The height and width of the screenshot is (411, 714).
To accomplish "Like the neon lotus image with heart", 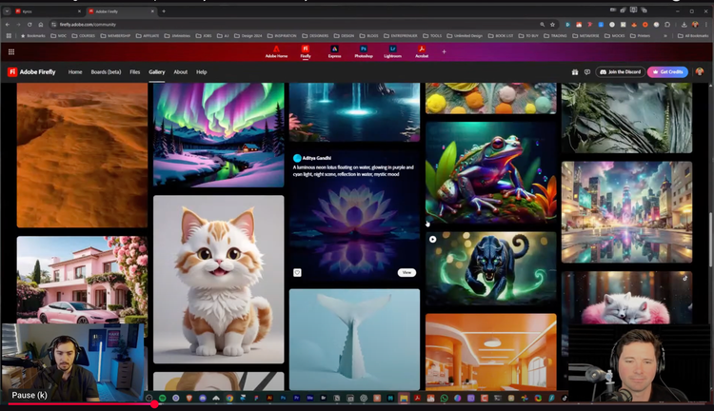I will pos(297,272).
